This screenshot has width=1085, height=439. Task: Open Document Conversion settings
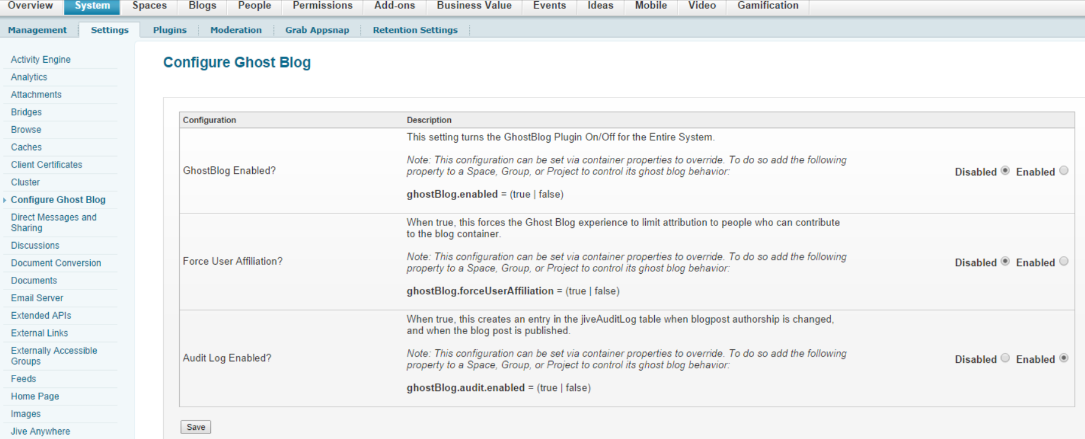(x=56, y=263)
